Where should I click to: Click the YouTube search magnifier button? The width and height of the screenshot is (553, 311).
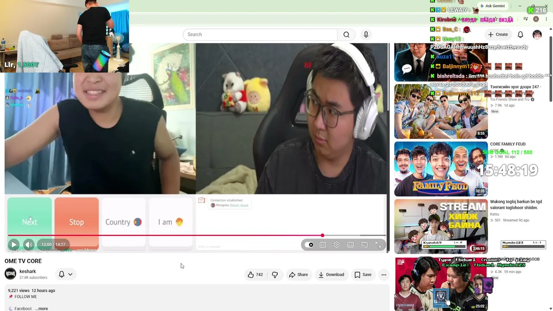346,35
